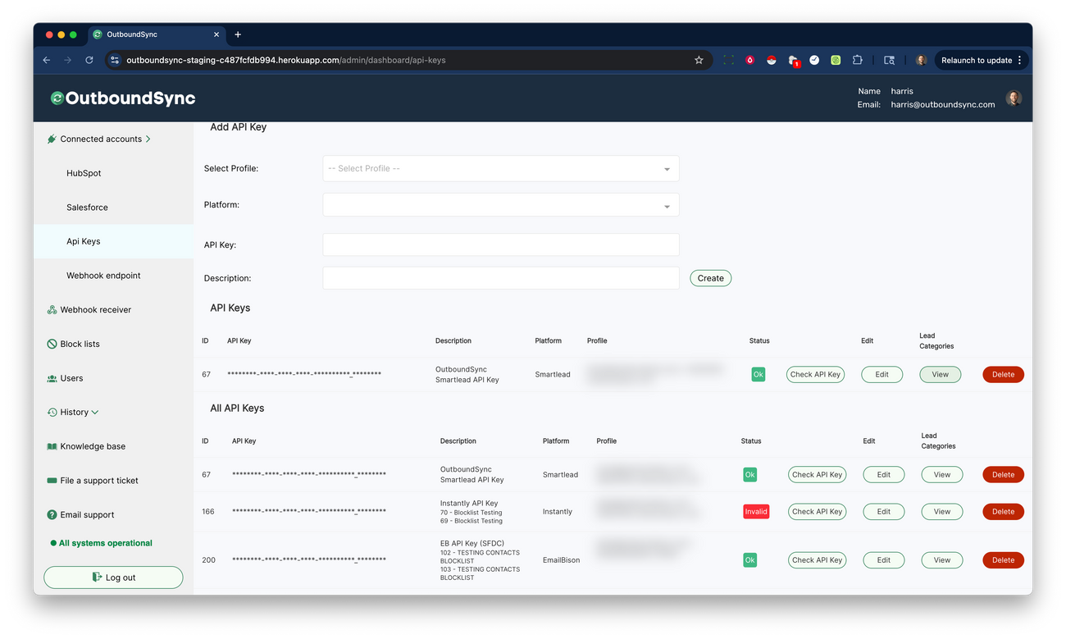
Task: Click the browser extensions puzzle icon
Action: click(857, 60)
